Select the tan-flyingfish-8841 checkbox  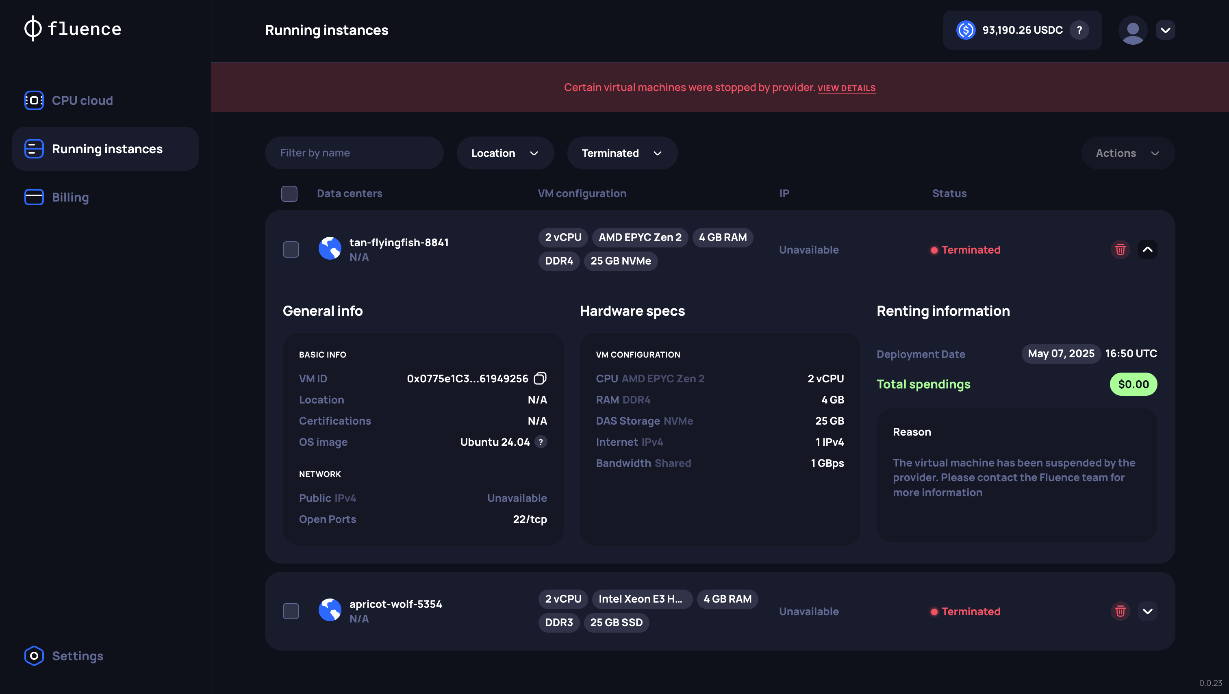pos(291,249)
